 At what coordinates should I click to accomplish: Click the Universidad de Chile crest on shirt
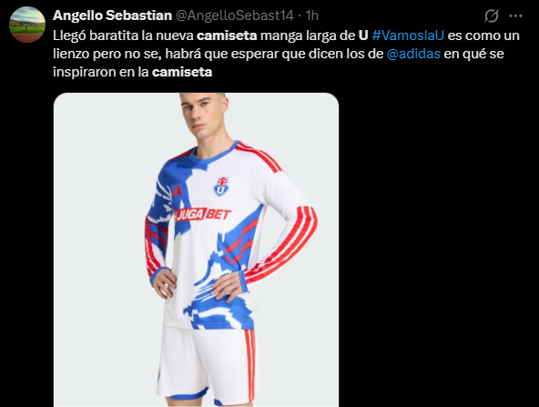222,187
